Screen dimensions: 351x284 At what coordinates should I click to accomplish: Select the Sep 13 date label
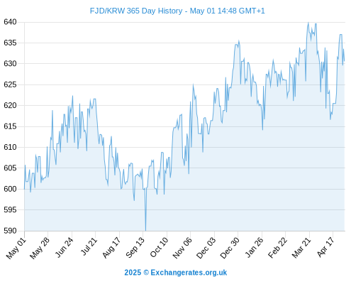tap(135, 248)
